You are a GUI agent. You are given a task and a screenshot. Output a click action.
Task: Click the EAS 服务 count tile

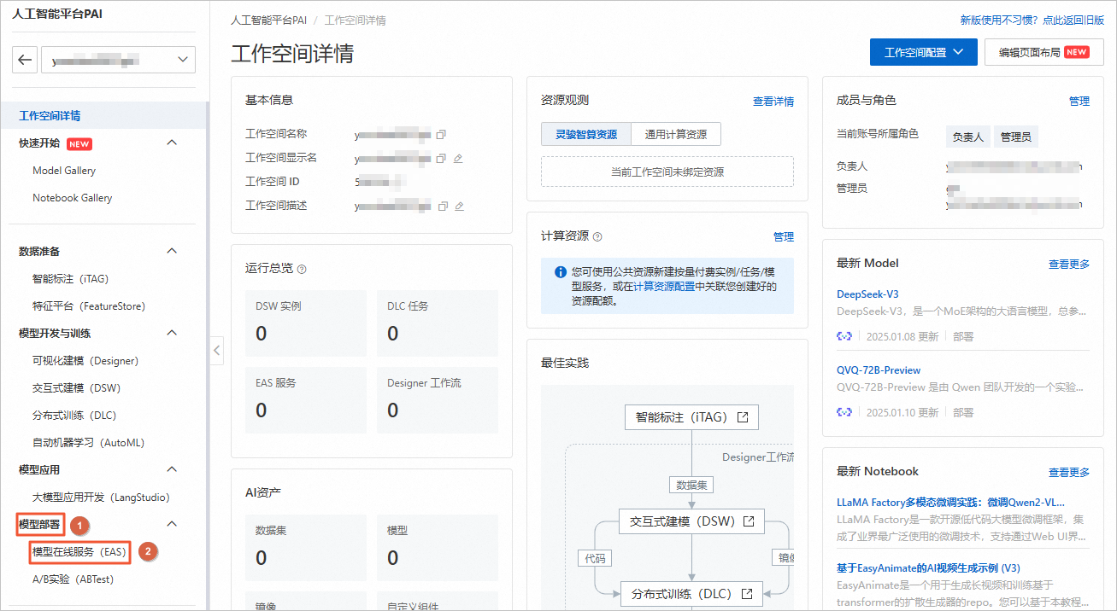[x=306, y=400]
